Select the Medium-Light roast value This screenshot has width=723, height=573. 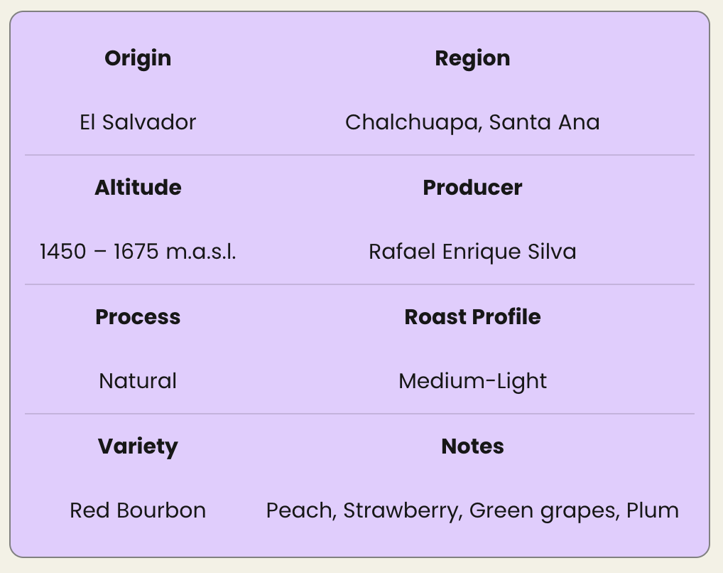(x=472, y=381)
